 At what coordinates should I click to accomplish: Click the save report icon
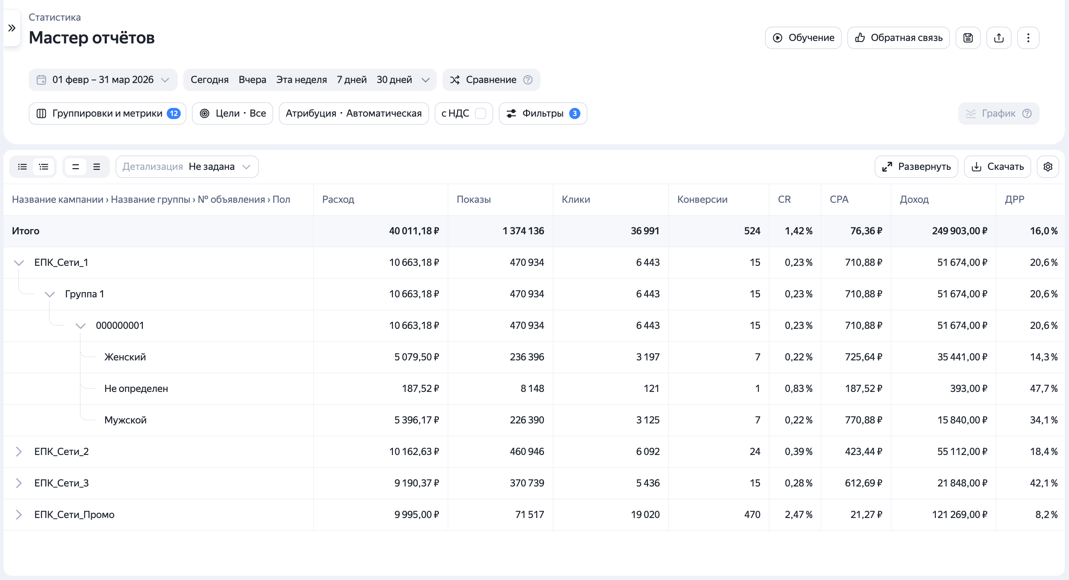coord(968,38)
